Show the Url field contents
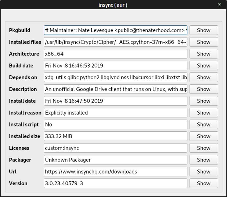227x197 pixels. coord(203,171)
